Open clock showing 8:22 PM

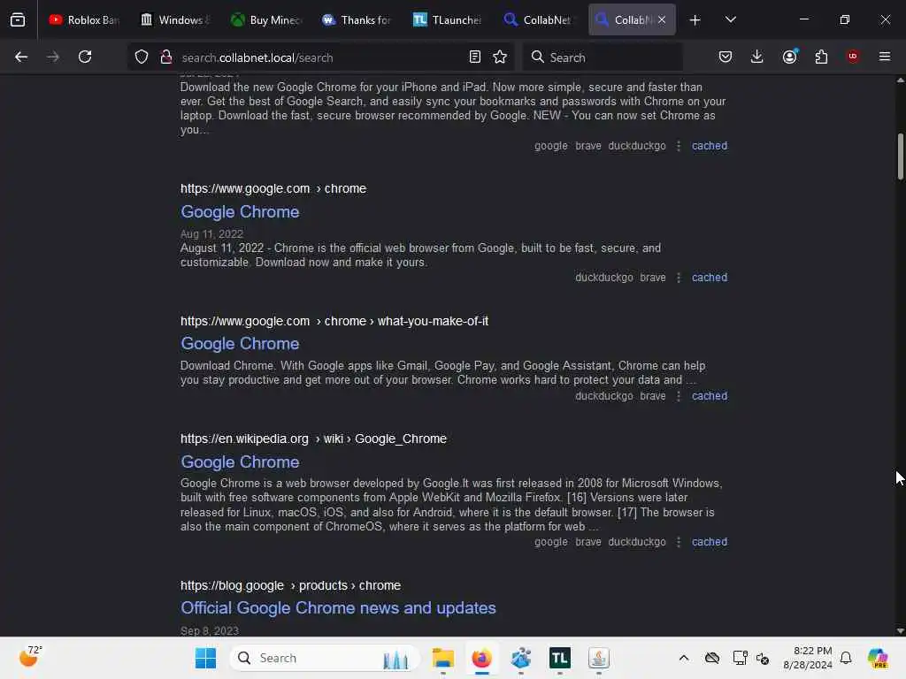coord(807,658)
